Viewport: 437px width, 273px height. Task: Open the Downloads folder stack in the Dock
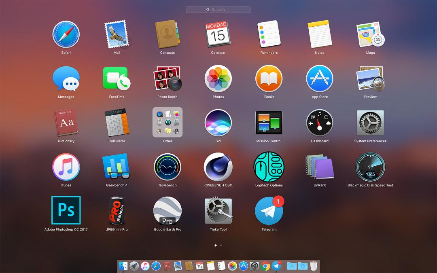(302, 266)
